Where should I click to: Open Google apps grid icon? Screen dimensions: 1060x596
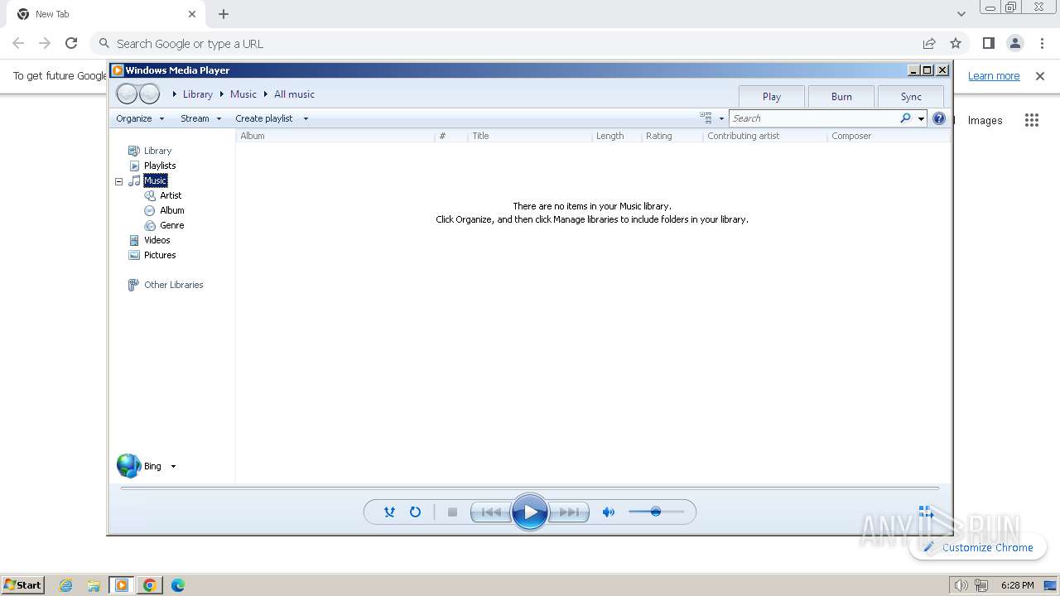pyautogui.click(x=1031, y=120)
